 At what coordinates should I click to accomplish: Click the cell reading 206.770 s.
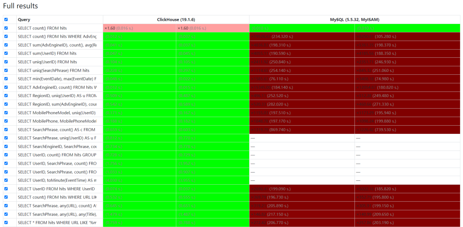click(x=302, y=223)
